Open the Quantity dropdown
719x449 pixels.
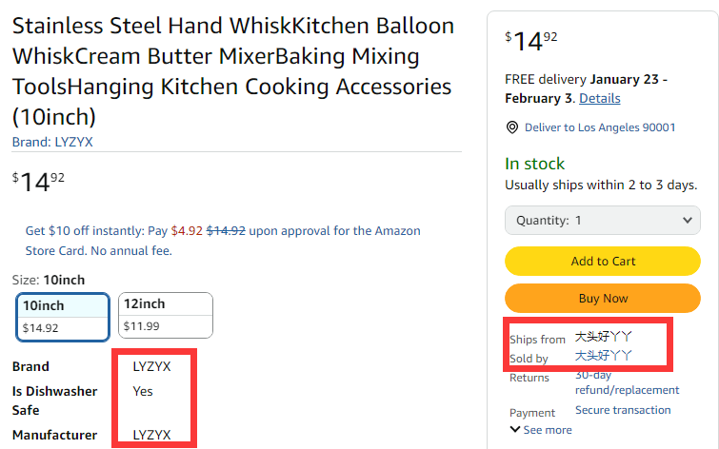click(x=602, y=220)
